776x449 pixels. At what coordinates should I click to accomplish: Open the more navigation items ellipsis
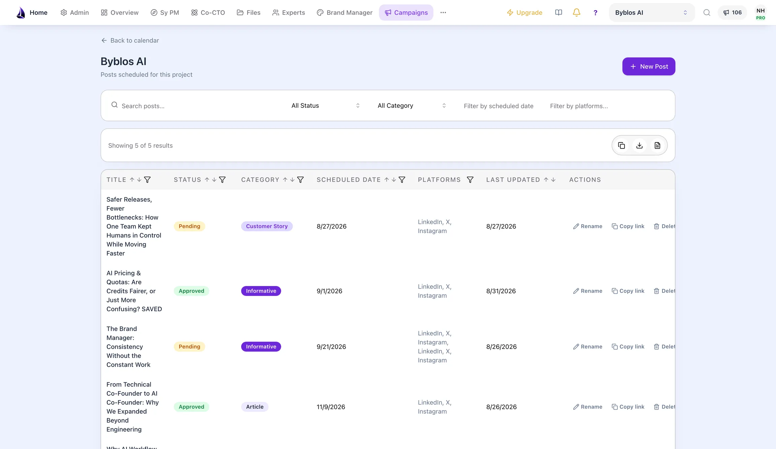[x=443, y=12]
